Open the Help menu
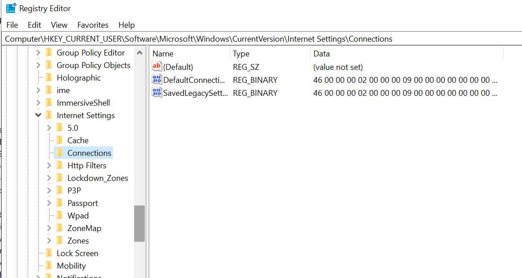522x278 pixels. coord(126,25)
